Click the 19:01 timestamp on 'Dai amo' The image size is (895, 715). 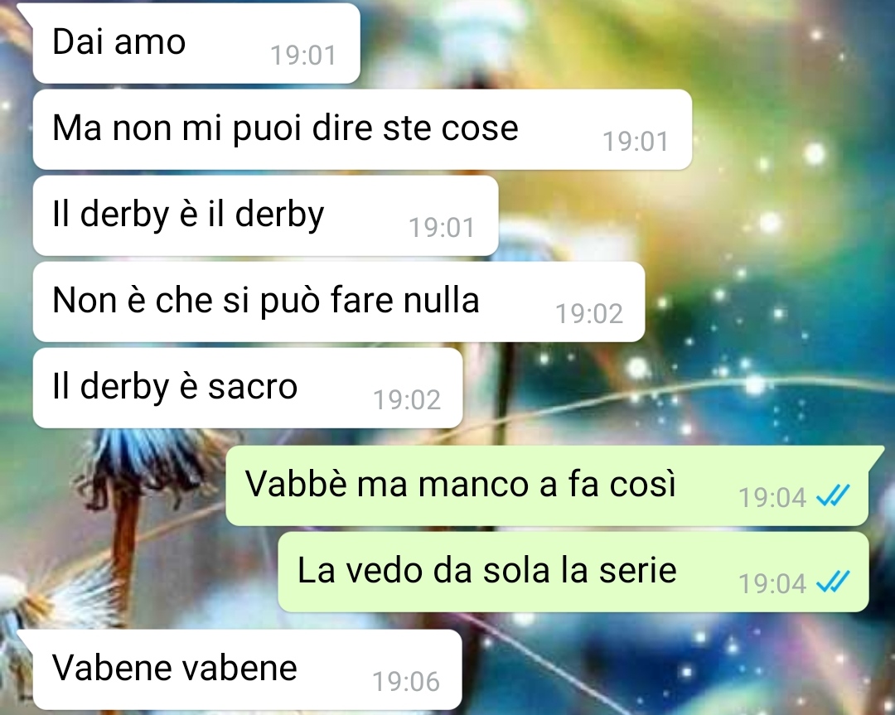303,56
